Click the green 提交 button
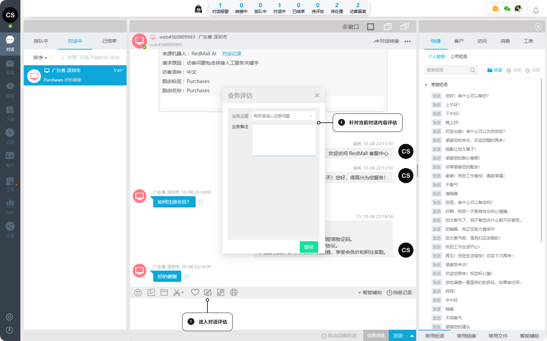This screenshot has height=341, width=547. 309,247
